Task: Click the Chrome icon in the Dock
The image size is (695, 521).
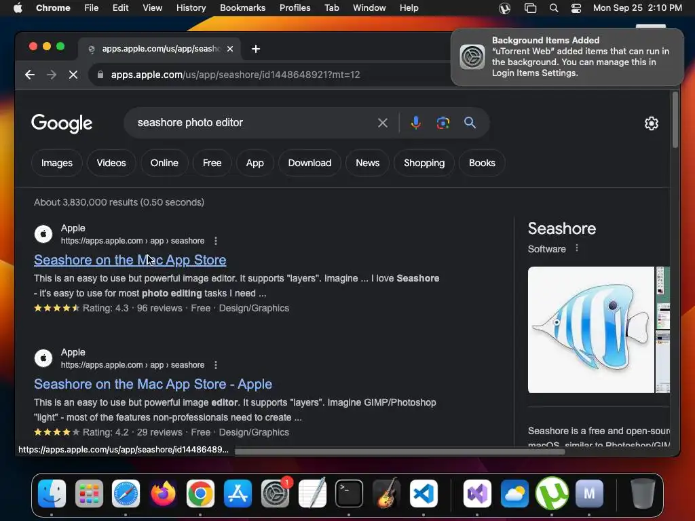Action: (200, 494)
